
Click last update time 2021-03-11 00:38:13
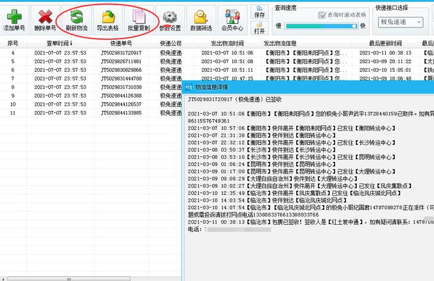click(385, 53)
